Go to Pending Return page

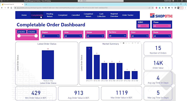click(x=50, y=15)
